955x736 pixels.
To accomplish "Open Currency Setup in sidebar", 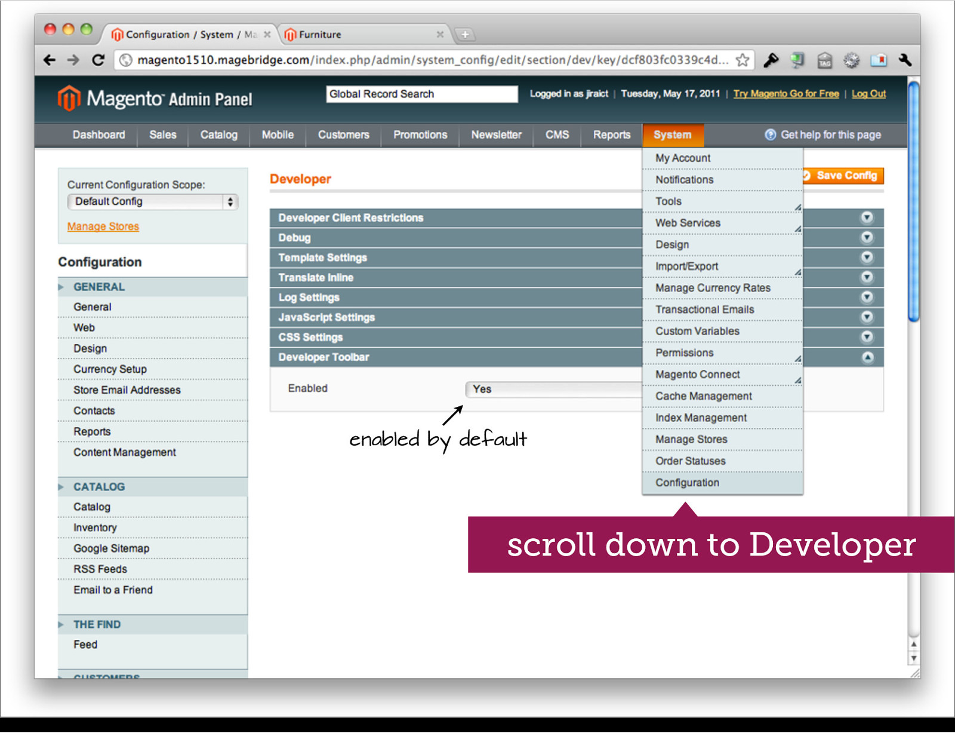I will pyautogui.click(x=152, y=370).
